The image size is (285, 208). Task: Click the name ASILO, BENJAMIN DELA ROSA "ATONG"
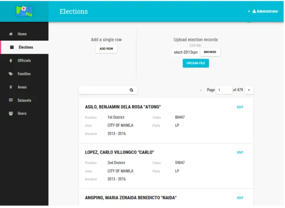tap(123, 107)
